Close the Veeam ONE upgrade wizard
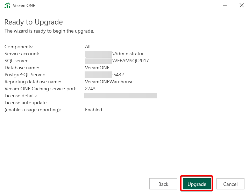The image size is (249, 195). (x=241, y=6)
